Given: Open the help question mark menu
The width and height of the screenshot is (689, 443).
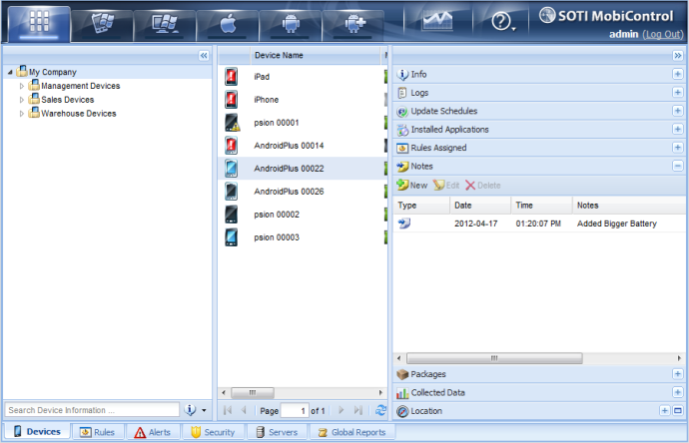Looking at the screenshot, I should (x=502, y=21).
